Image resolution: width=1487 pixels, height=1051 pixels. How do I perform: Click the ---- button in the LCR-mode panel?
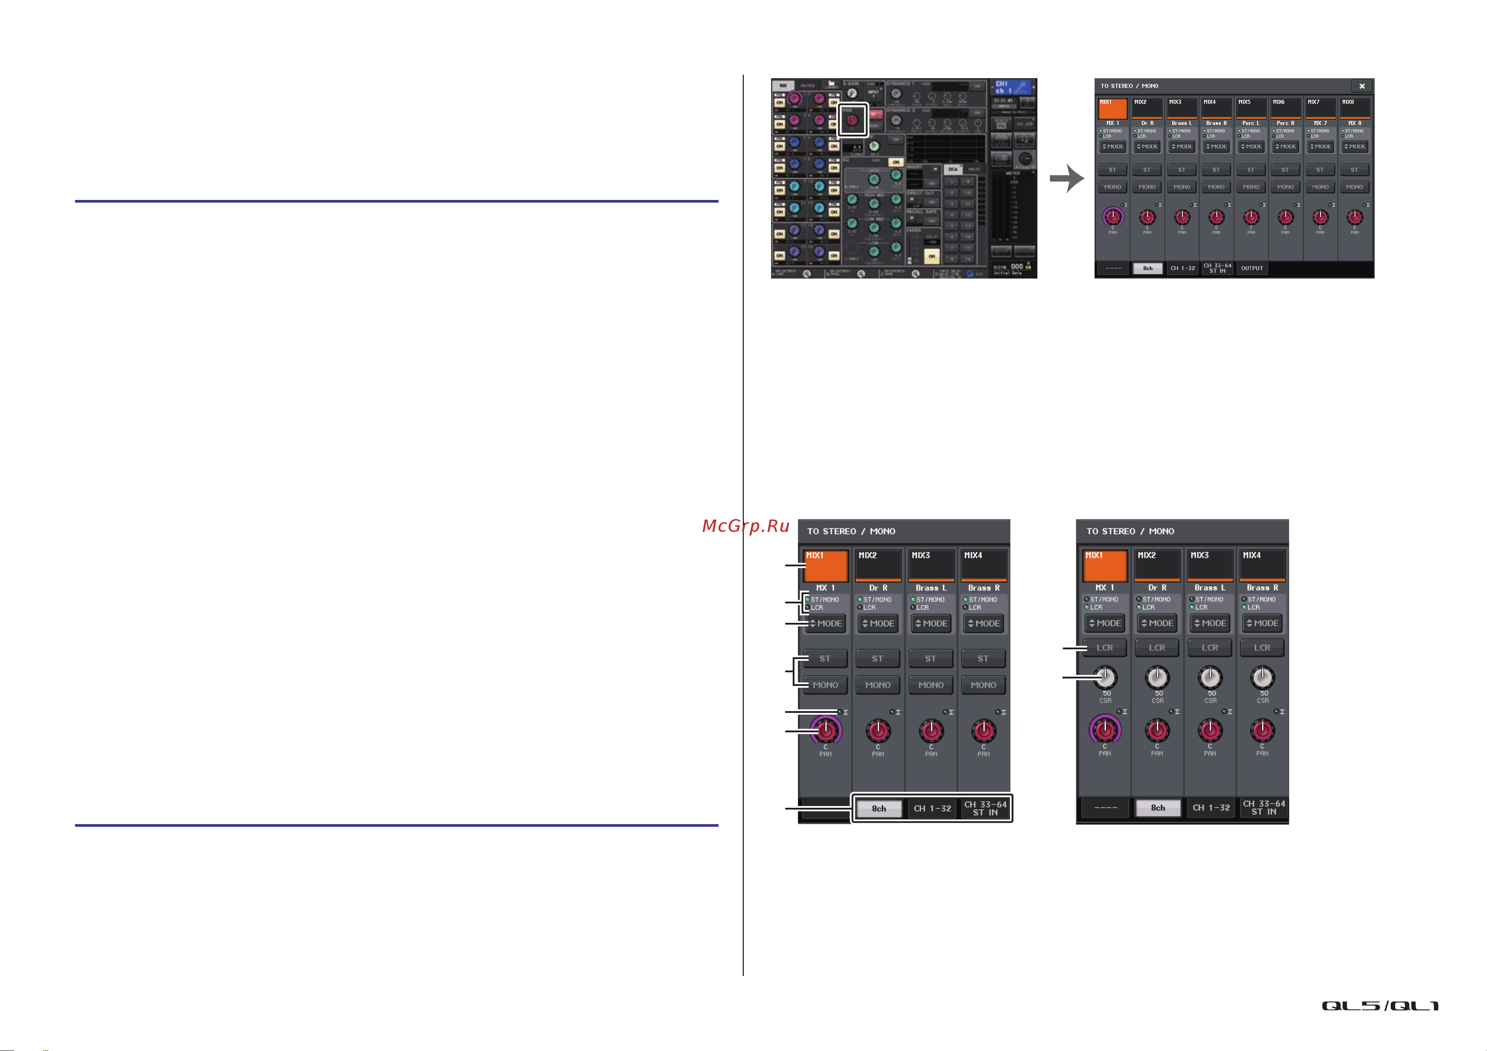point(1106,808)
